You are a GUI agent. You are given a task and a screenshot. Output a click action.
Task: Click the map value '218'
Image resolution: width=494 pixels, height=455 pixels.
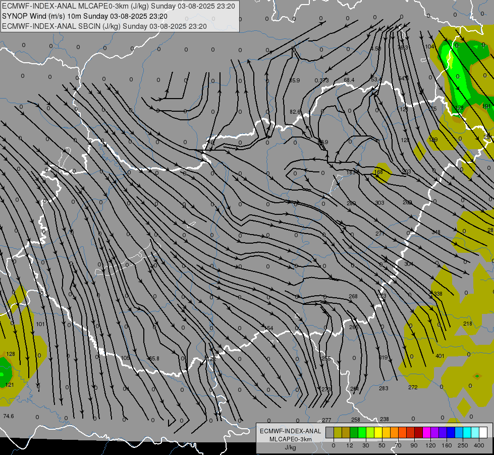tap(468, 324)
